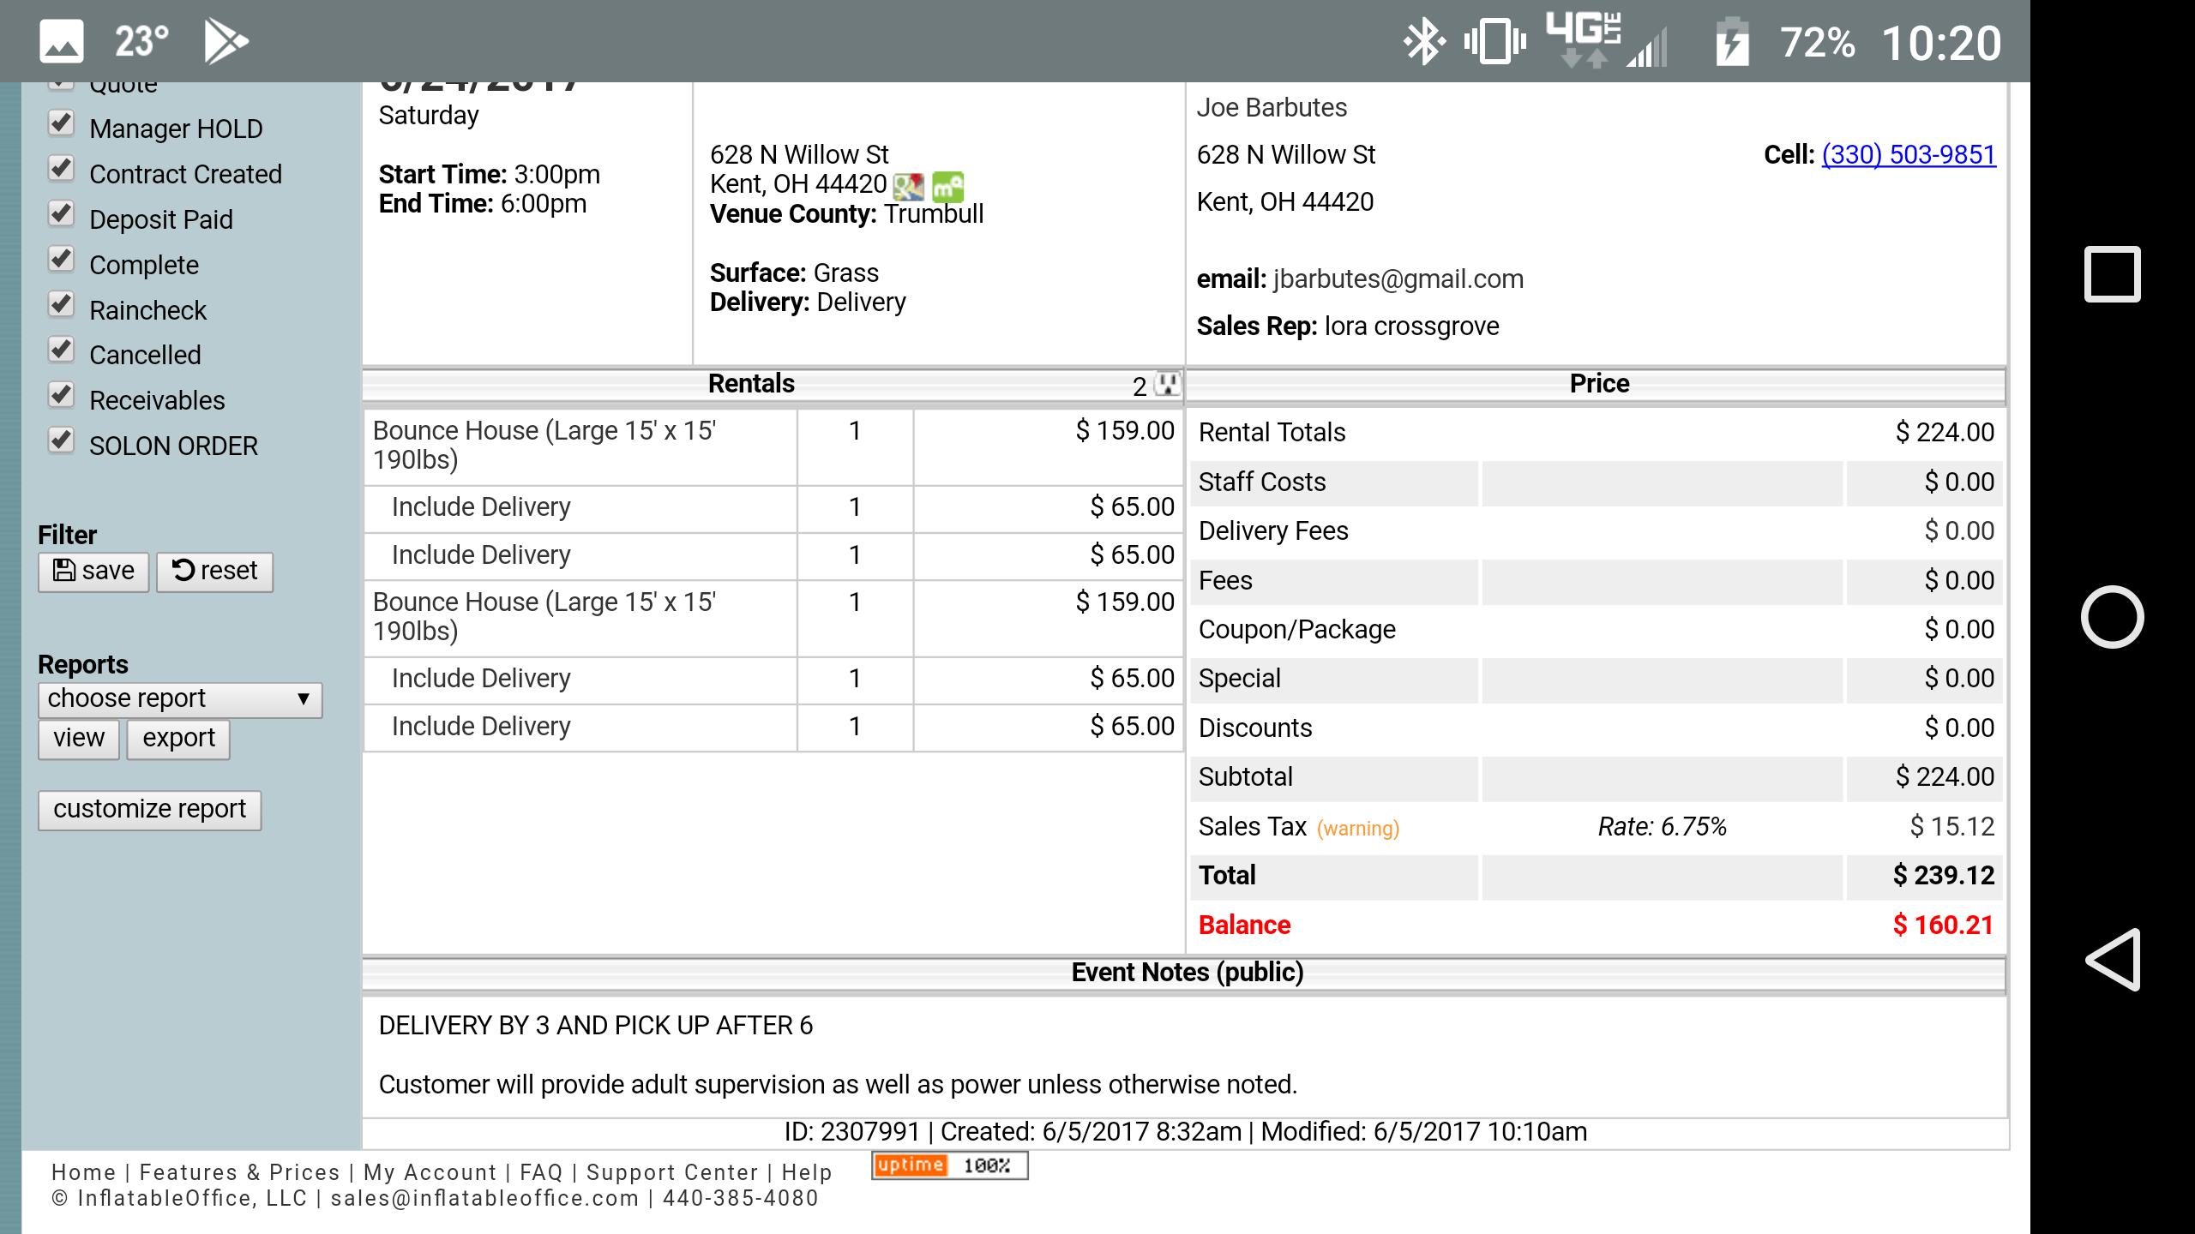
Task: Tap the Android home circle button
Action: coord(2112,617)
